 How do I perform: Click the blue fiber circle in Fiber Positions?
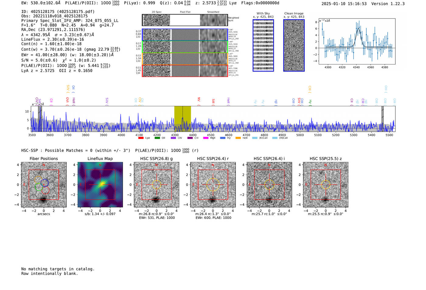click(x=45, y=183)
